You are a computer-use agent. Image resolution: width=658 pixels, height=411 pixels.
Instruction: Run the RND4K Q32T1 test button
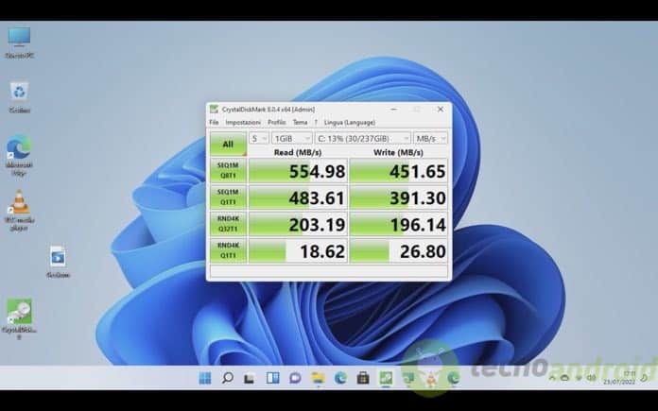coord(228,224)
